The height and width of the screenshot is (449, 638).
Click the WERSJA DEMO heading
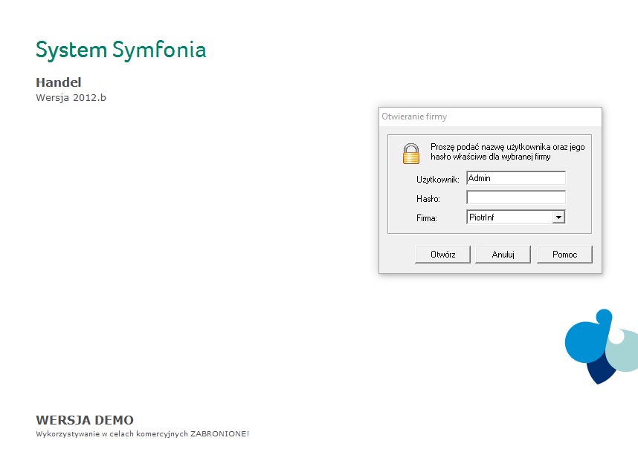pos(85,420)
